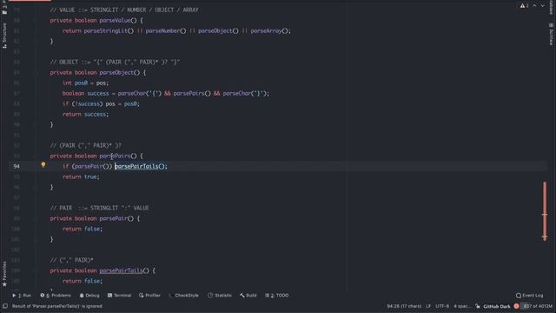
Task: Open the Statistic tool window
Action: (x=220, y=296)
